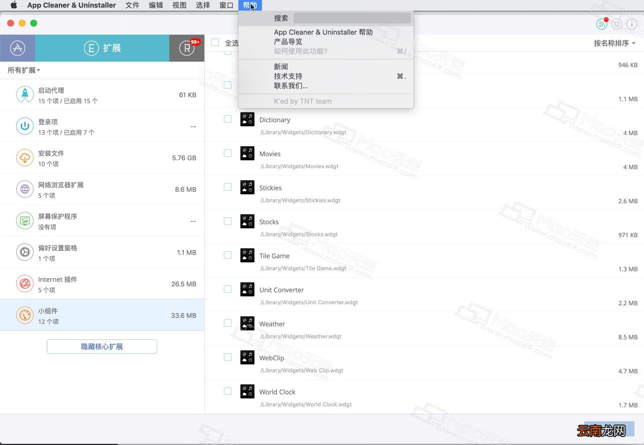
Task: Select the Launch Agents rocket icon
Action: pos(25,95)
